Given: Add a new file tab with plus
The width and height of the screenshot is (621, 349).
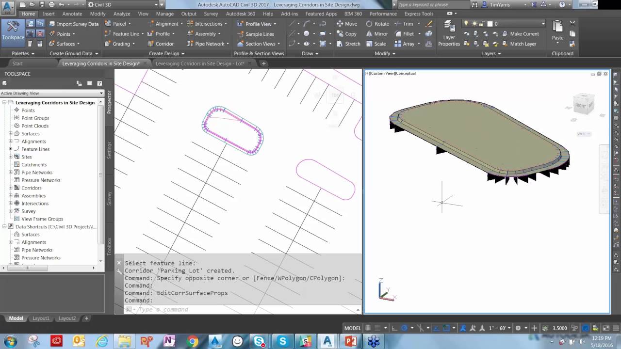Looking at the screenshot, I should click(x=263, y=63).
